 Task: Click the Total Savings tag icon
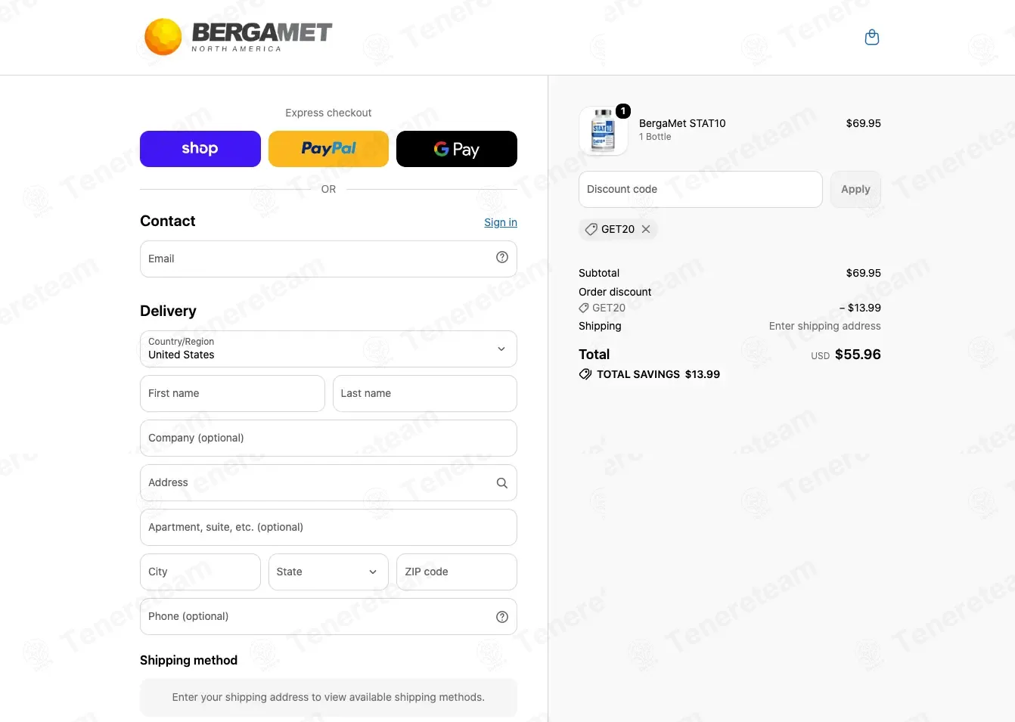coord(585,374)
